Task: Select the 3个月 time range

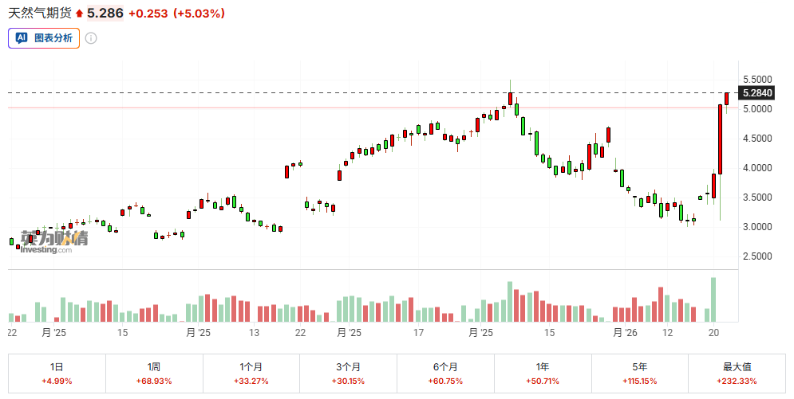Action: tap(349, 373)
